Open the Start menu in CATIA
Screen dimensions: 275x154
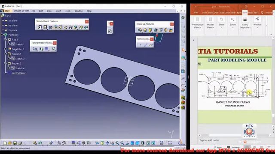tap(7, 11)
